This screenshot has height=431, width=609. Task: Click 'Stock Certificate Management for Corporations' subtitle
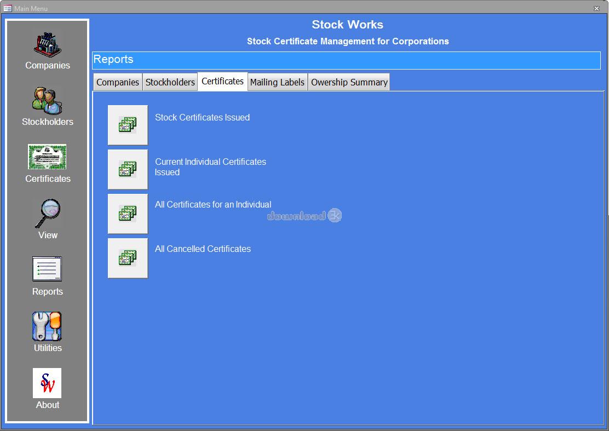348,41
